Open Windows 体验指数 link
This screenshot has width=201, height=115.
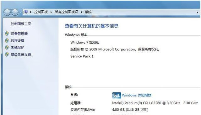[x=137, y=95]
